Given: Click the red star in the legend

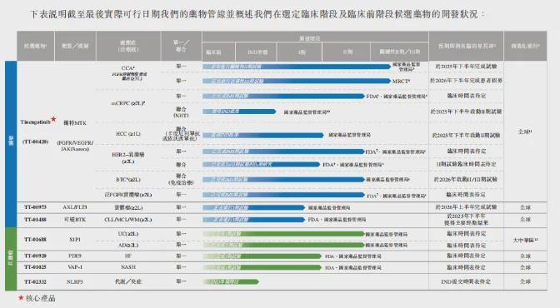Looking at the screenshot, I should point(21,297).
